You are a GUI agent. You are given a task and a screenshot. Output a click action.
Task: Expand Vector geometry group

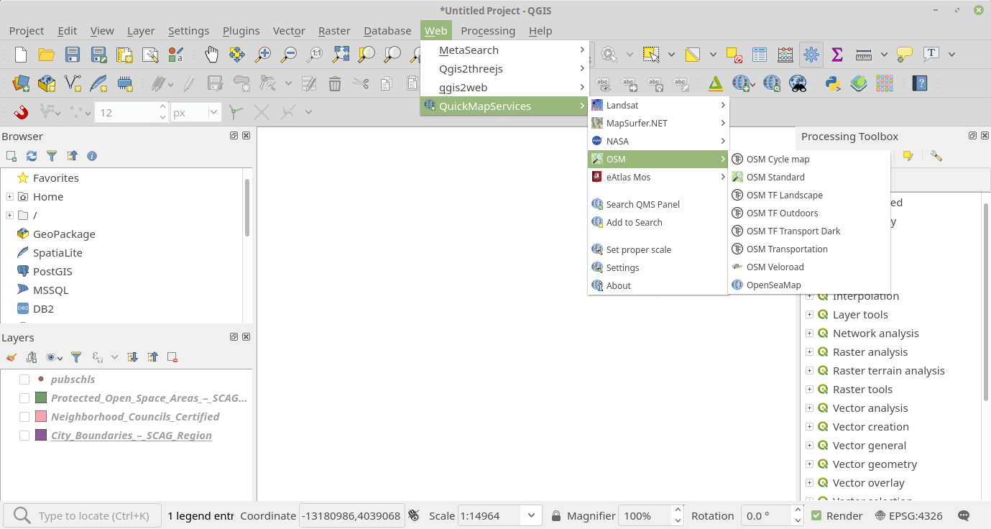[809, 464]
